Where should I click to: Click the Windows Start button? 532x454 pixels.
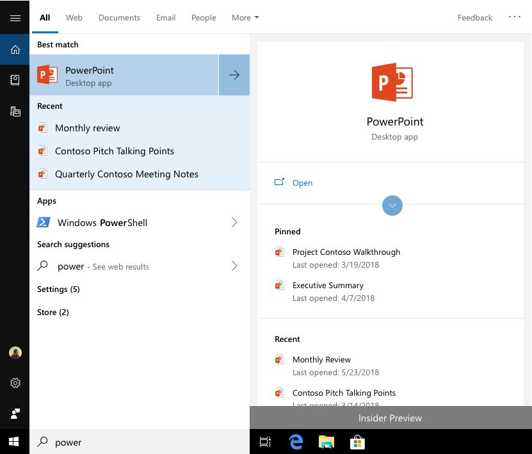click(14, 442)
